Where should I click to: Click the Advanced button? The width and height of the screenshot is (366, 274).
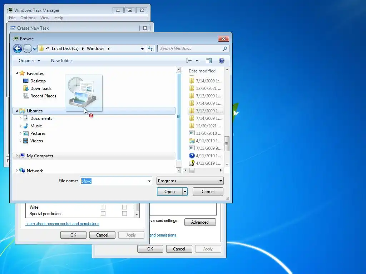tap(200, 222)
